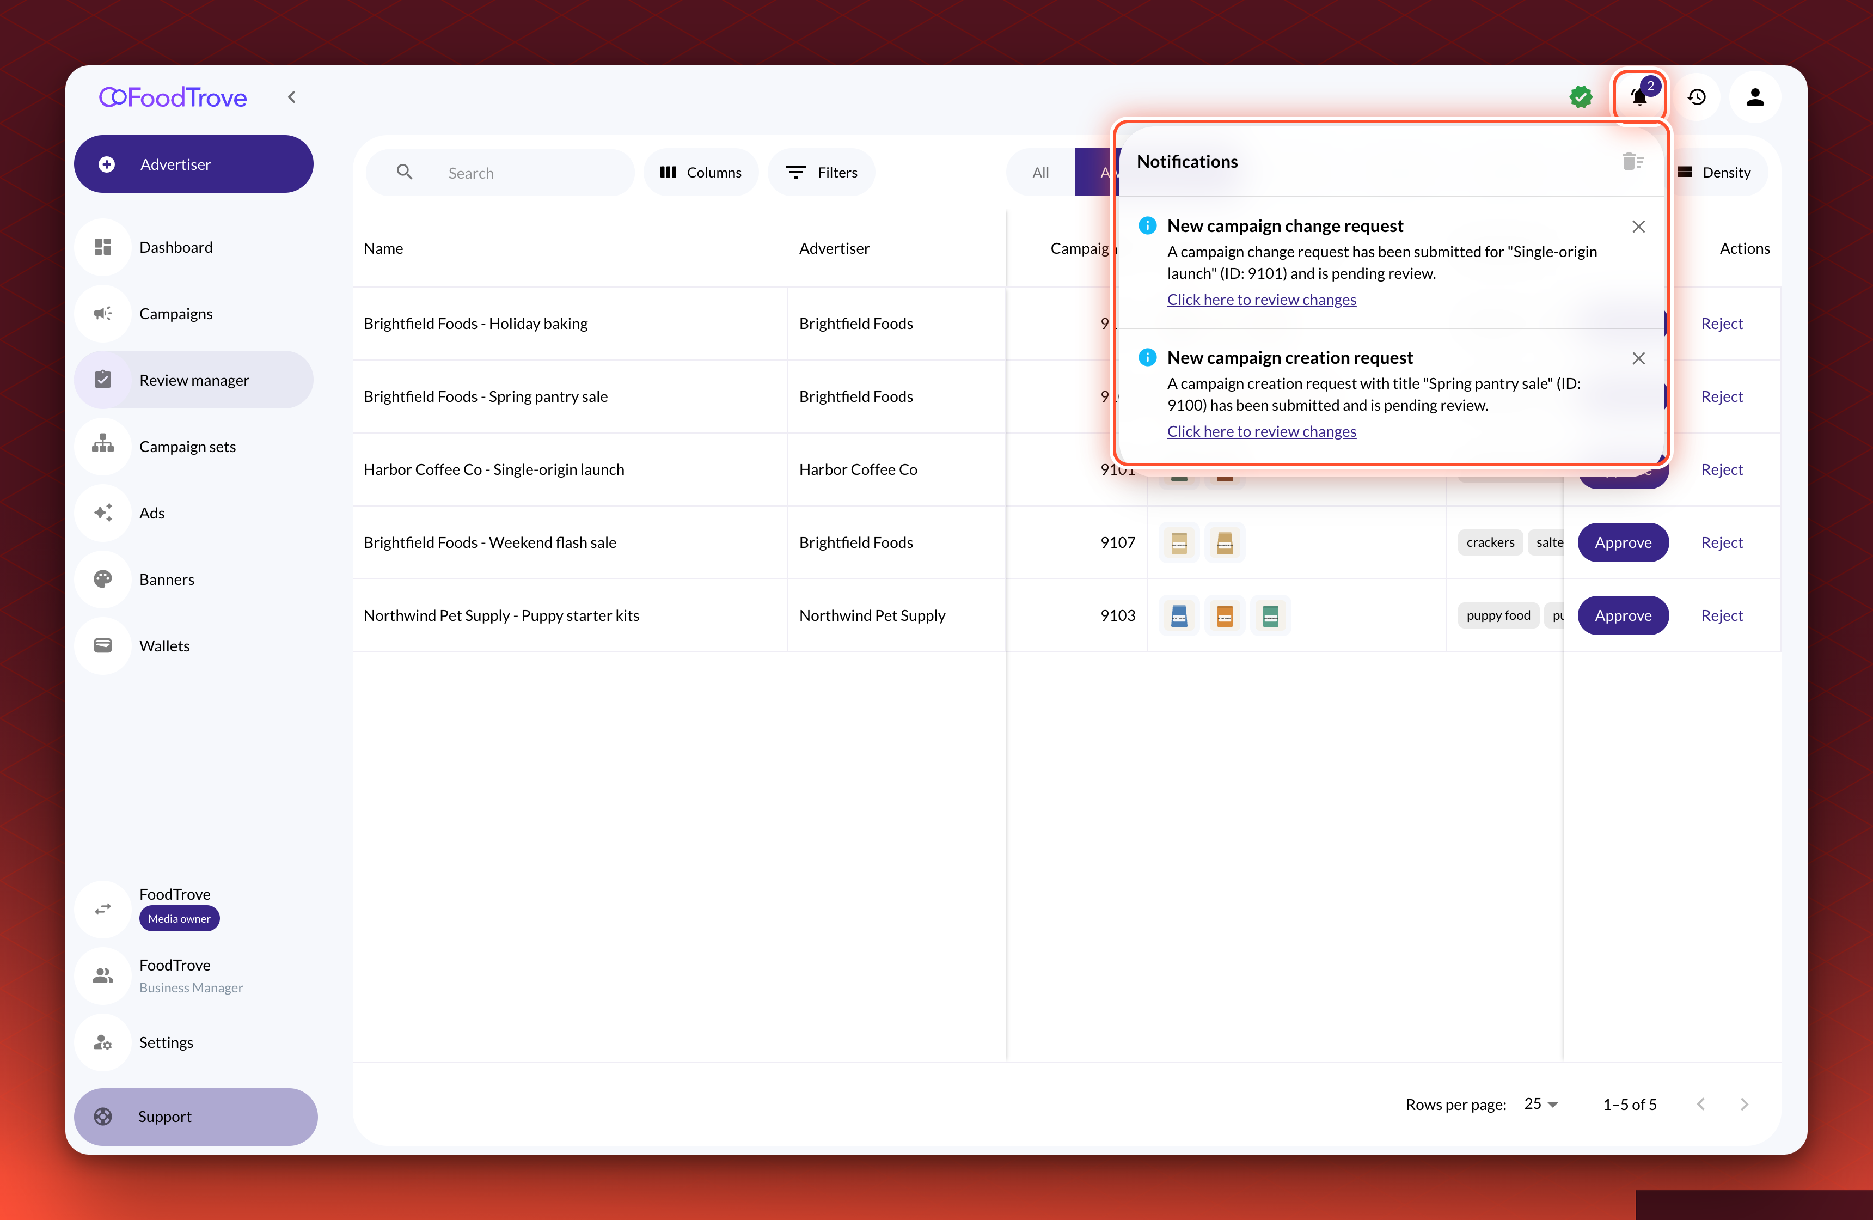Click the Ads sparkle icon

pyautogui.click(x=103, y=513)
